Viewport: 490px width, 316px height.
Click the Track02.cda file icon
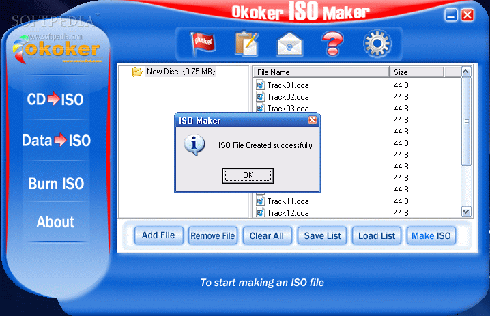(260, 97)
